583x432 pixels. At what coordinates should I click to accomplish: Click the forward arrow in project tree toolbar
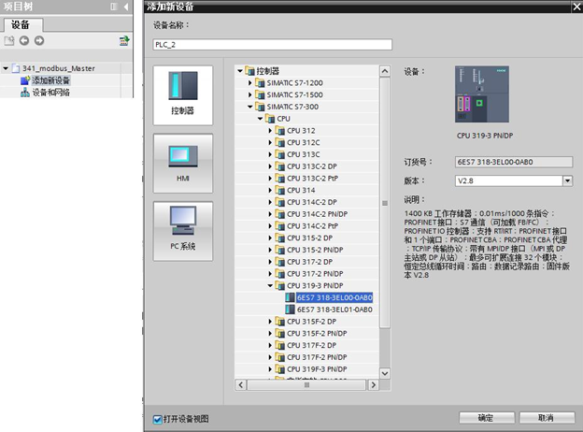(38, 41)
